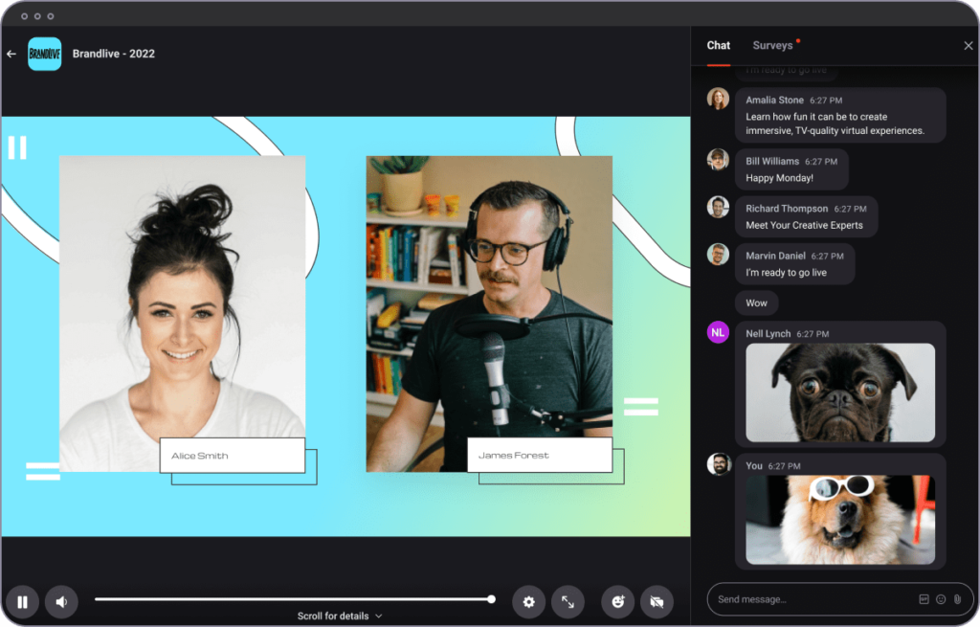
Task: Open Nell Lynch's pug image
Action: pyautogui.click(x=840, y=392)
